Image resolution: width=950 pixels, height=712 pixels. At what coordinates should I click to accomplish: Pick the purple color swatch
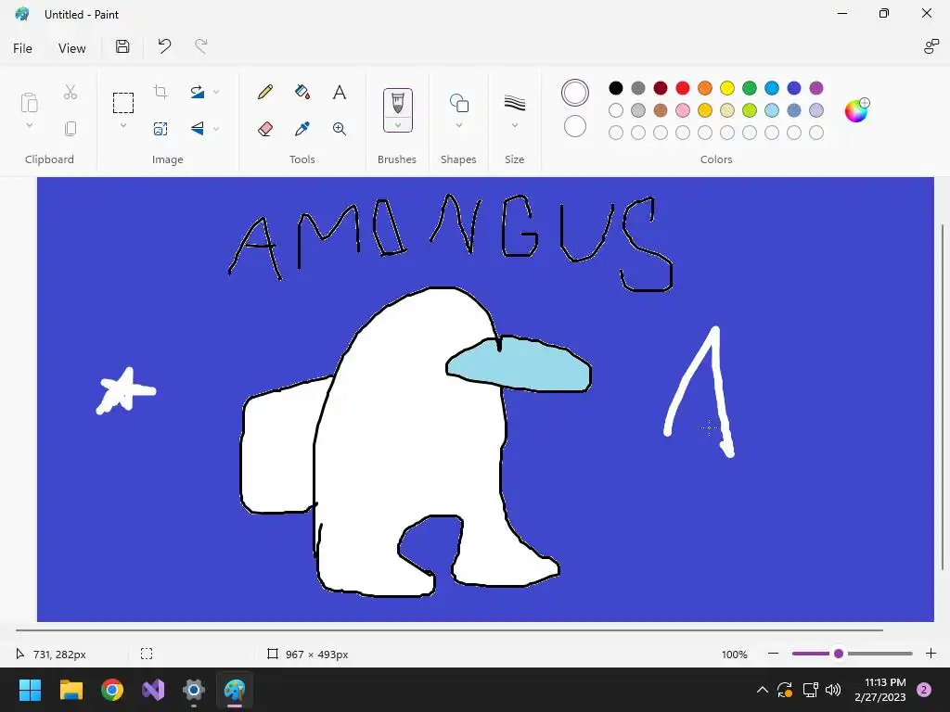tap(816, 88)
